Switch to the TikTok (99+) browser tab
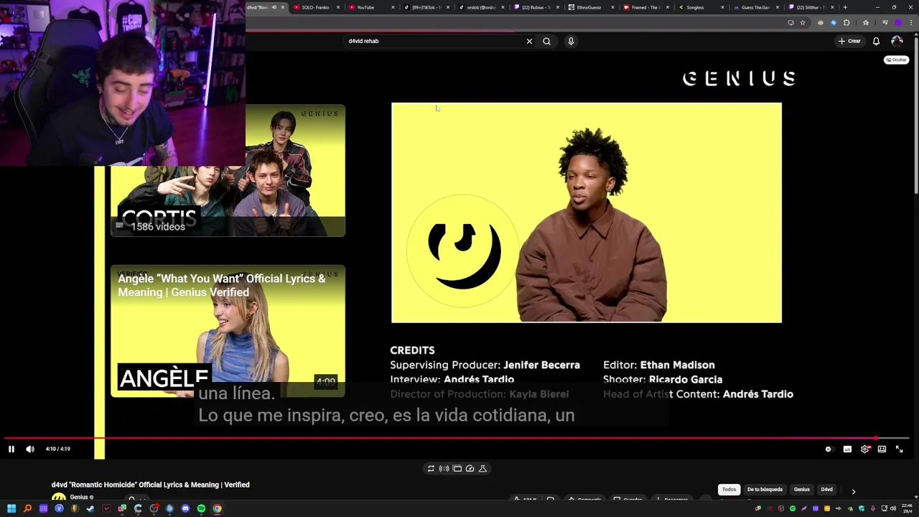This screenshot has height=517, width=919. pyautogui.click(x=427, y=7)
